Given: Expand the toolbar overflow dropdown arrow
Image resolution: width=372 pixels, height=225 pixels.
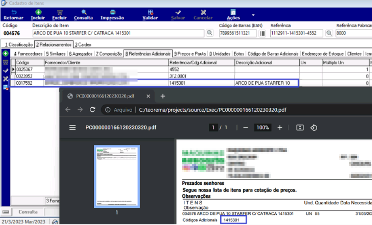Looking at the screenshot, I should click(253, 15).
